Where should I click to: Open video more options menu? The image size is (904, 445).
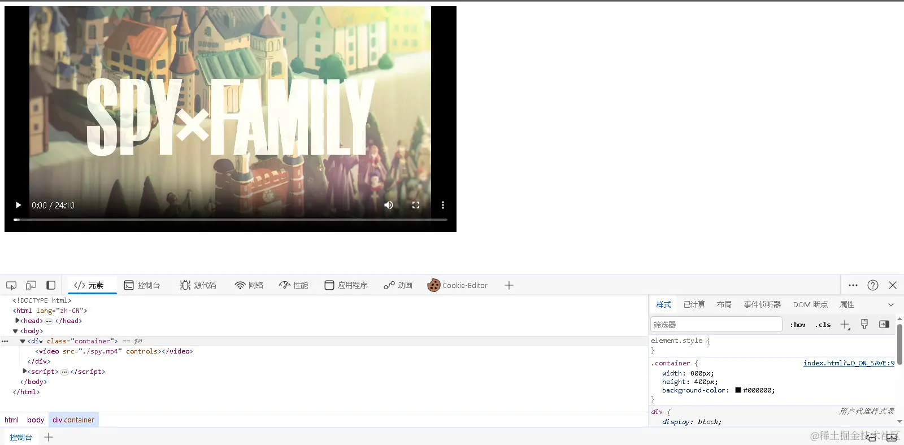(x=443, y=205)
